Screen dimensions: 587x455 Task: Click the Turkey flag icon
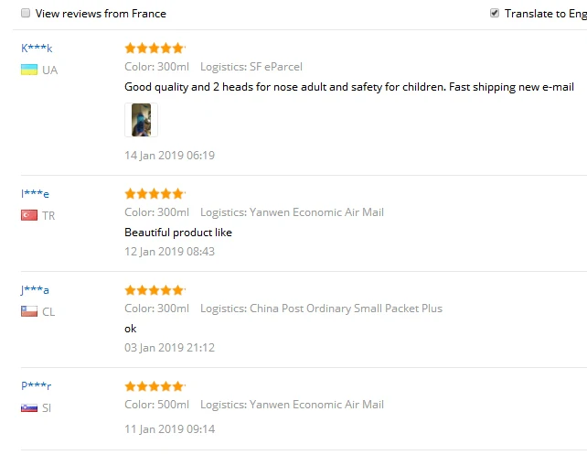[x=29, y=215]
